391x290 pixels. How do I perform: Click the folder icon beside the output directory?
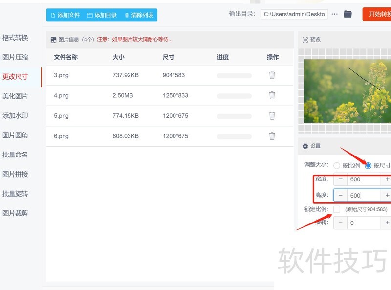point(348,14)
